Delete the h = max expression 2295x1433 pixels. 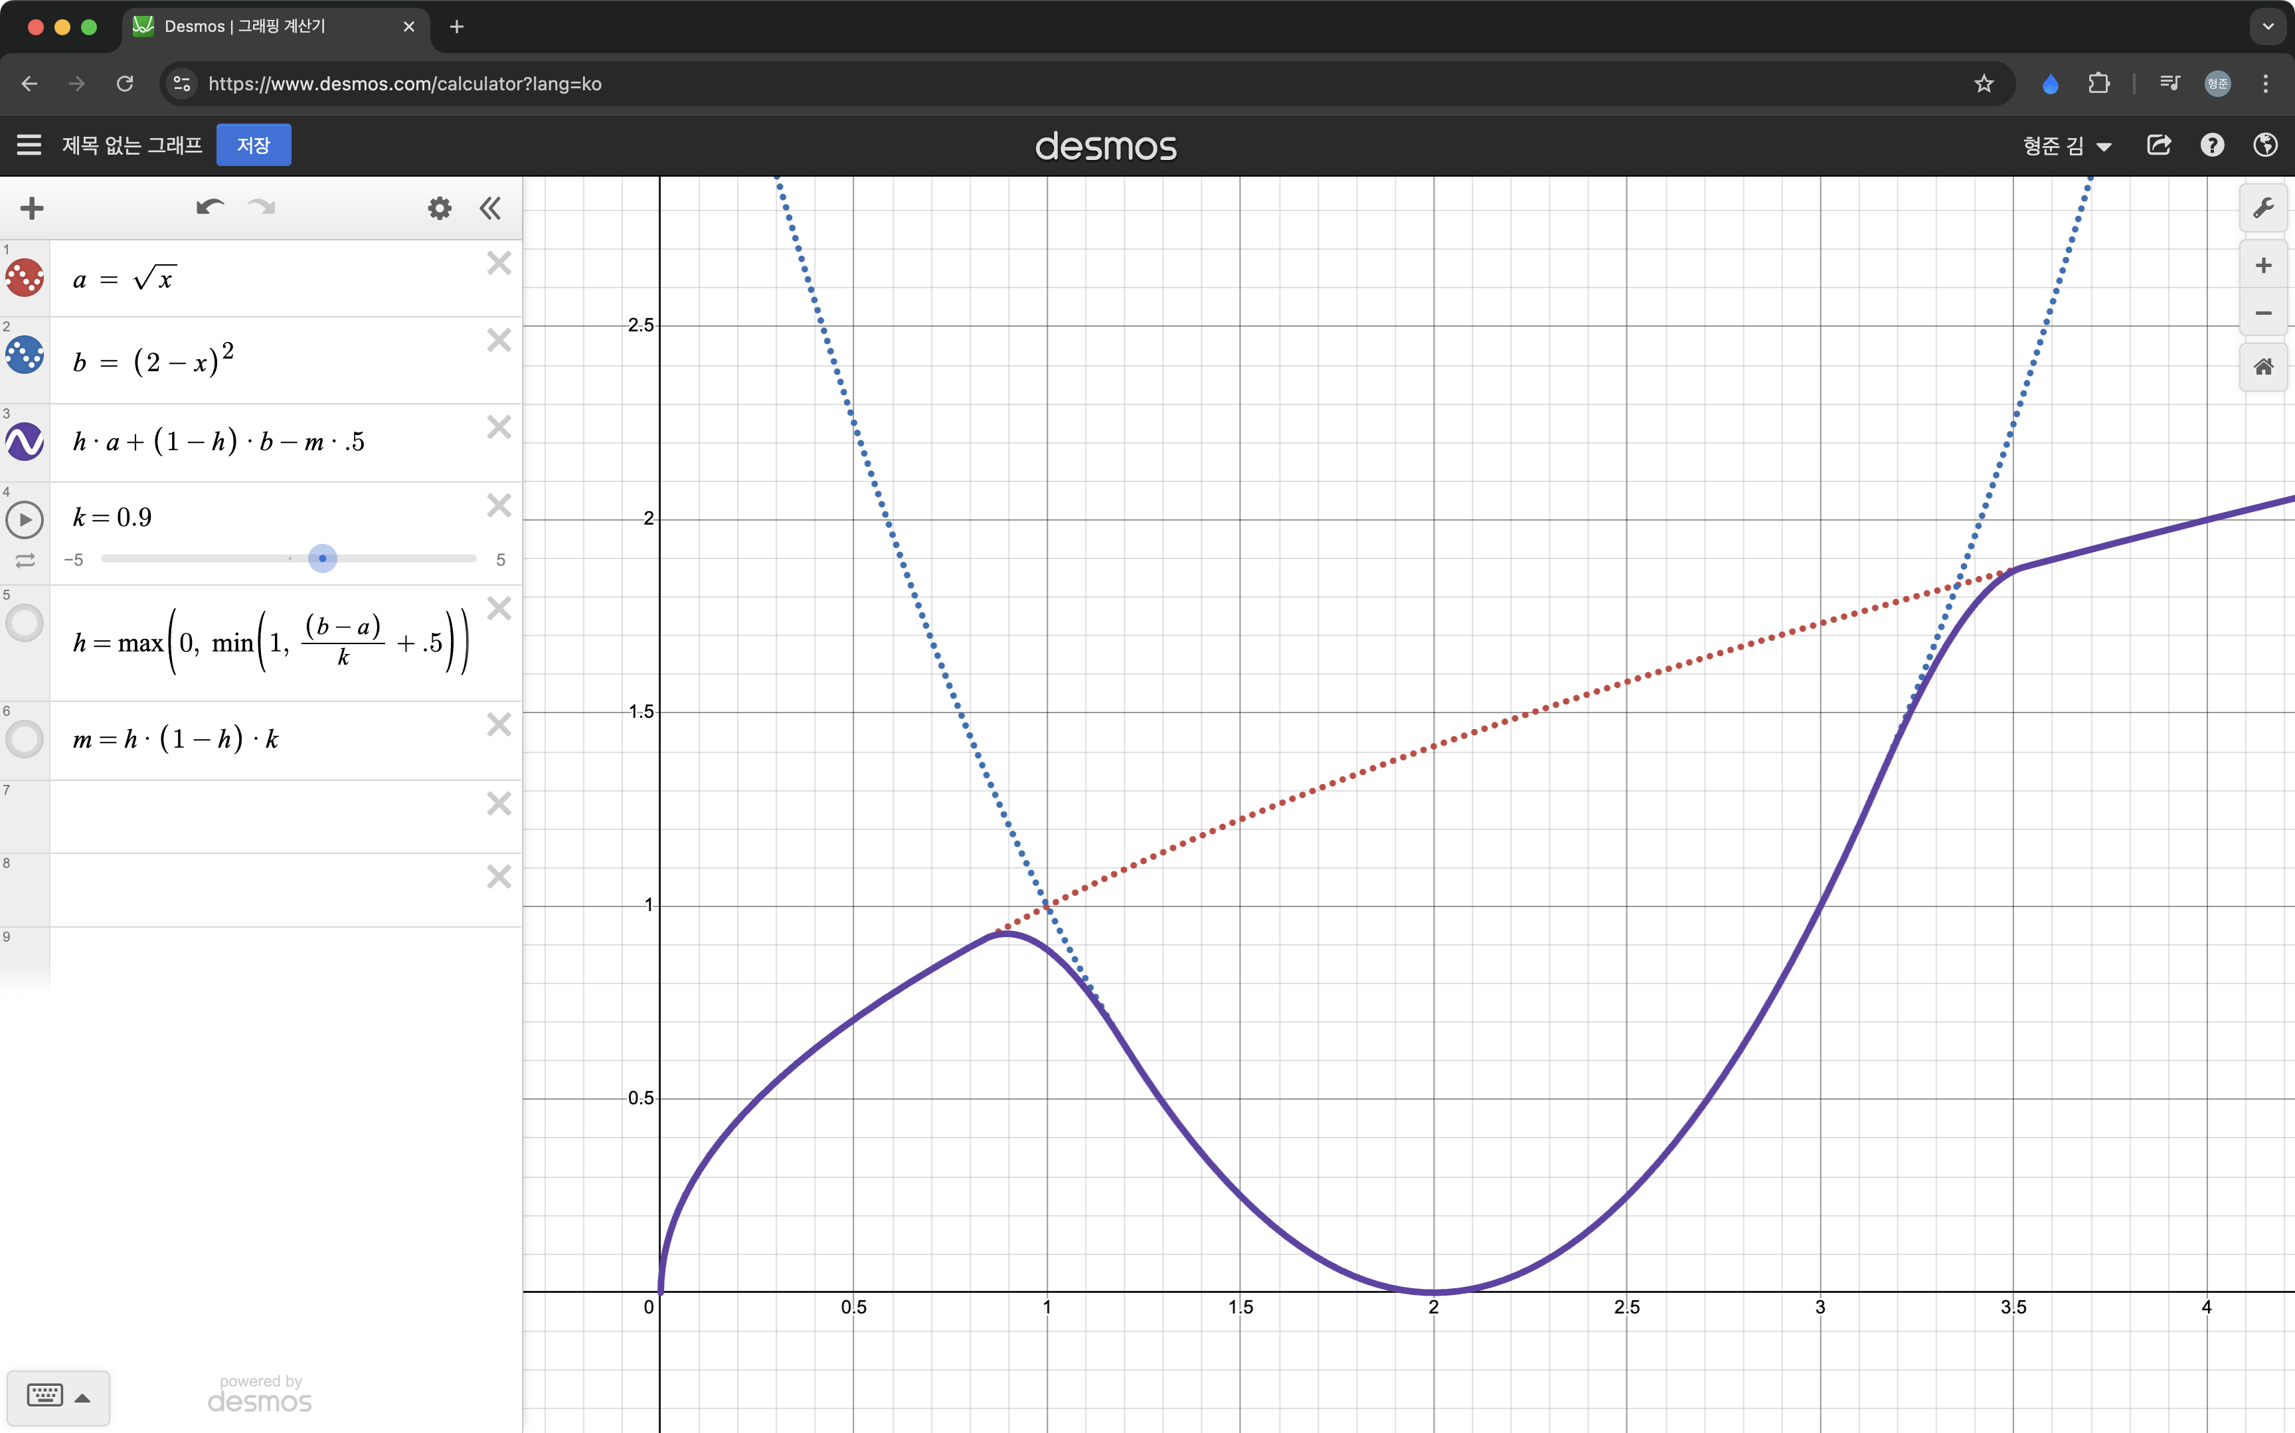click(x=499, y=608)
